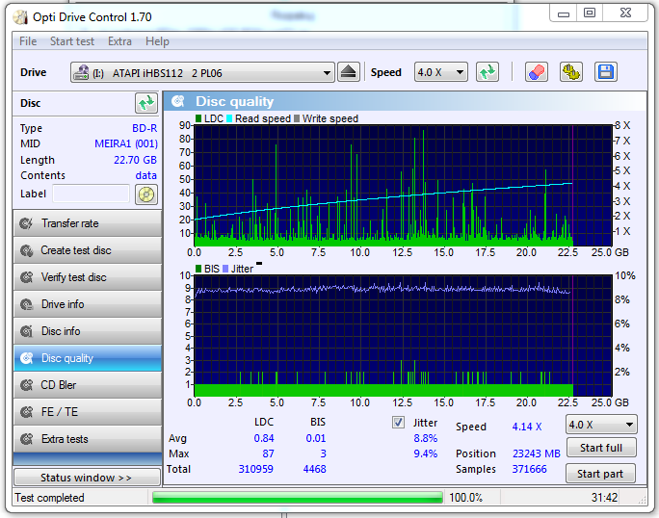Click the Transfer rate sidebar icon
Image resolution: width=659 pixels, height=518 pixels.
point(26,223)
